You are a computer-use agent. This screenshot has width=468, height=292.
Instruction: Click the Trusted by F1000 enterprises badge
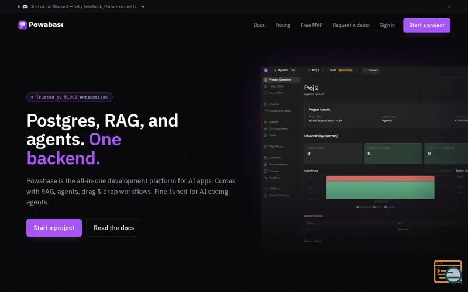(69, 97)
